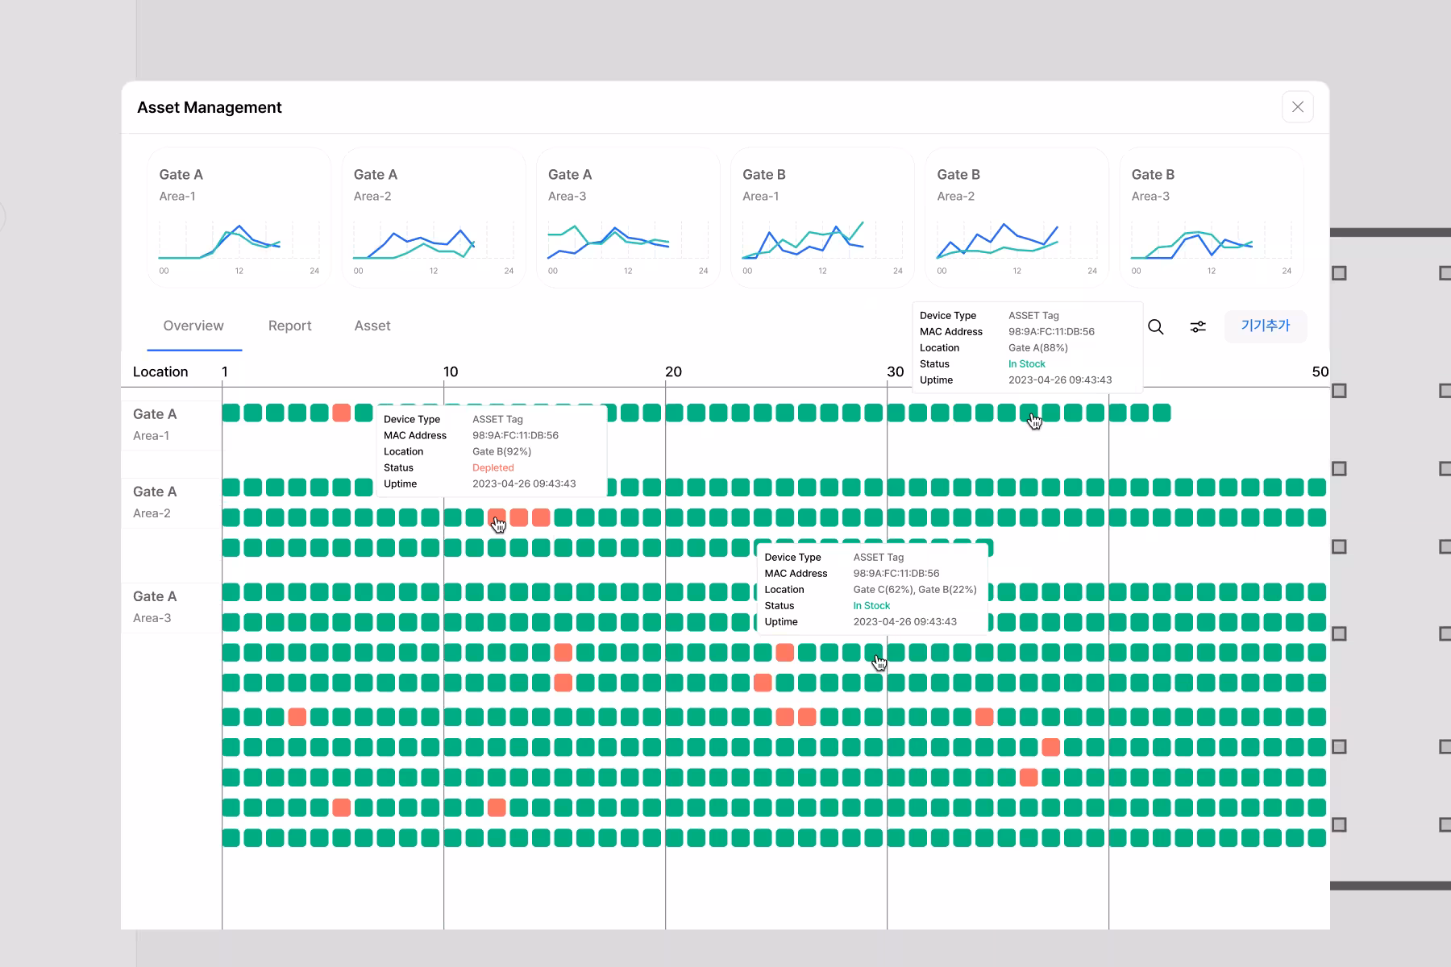The height and width of the screenshot is (967, 1451).
Task: Select the Gate B Area-3 chart card
Action: (1211, 218)
